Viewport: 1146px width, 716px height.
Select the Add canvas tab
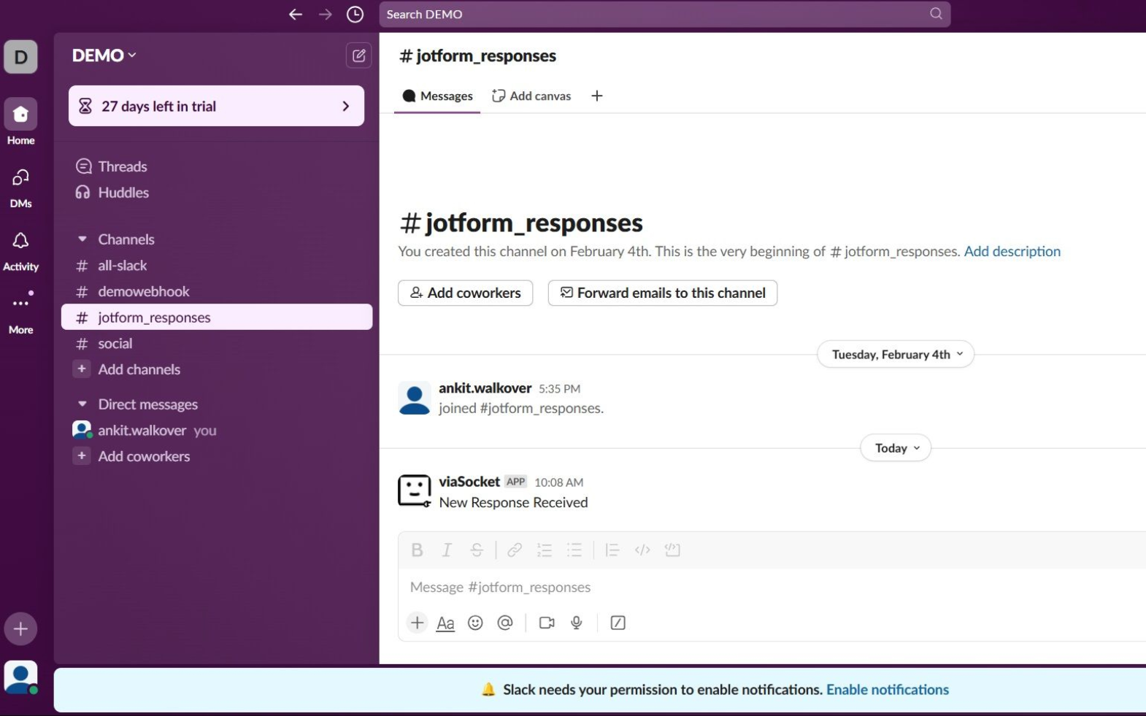(x=531, y=96)
